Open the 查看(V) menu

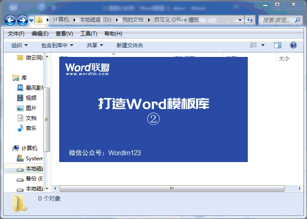tap(64, 34)
